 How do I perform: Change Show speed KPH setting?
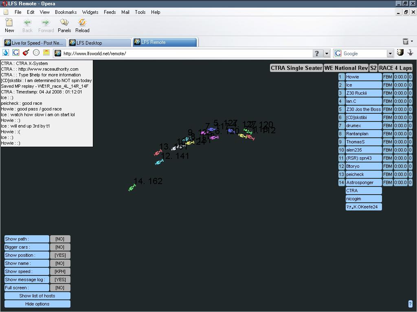60,271
